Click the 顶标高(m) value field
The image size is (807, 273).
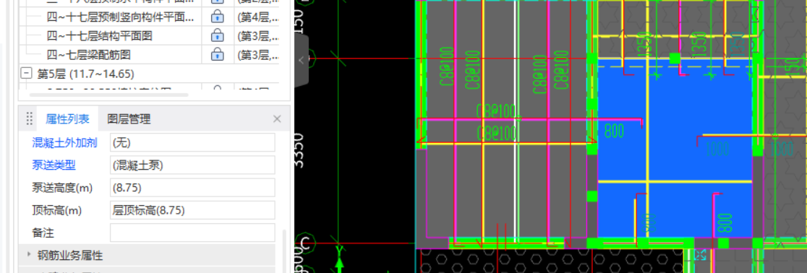point(192,209)
